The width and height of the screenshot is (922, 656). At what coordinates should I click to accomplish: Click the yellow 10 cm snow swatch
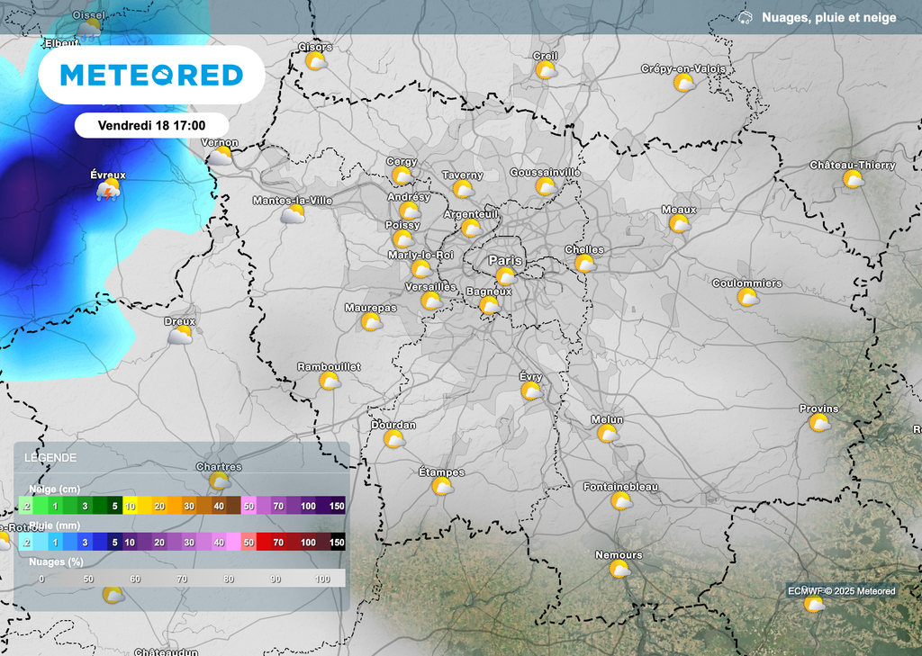click(x=131, y=506)
